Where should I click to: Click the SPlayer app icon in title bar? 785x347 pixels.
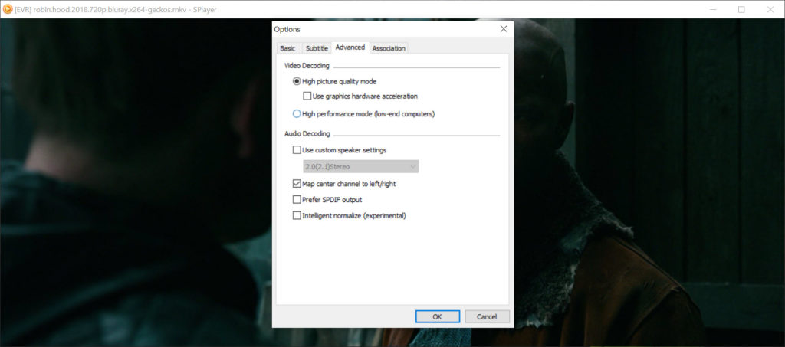pos(8,9)
